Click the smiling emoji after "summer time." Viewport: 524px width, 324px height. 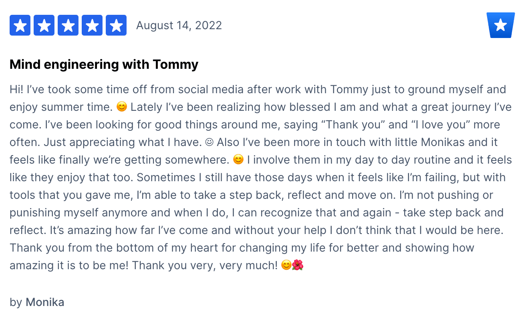click(x=121, y=107)
